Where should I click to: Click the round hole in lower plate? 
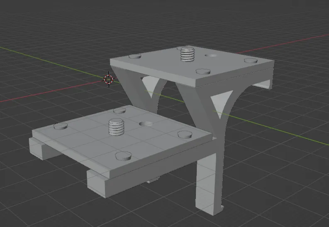click(x=146, y=124)
